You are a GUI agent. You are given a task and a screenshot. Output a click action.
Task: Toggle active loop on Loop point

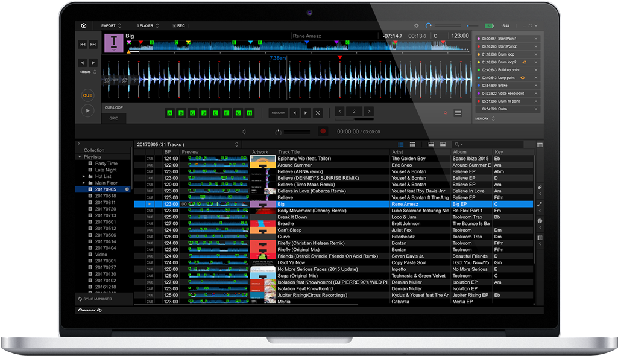522,78
